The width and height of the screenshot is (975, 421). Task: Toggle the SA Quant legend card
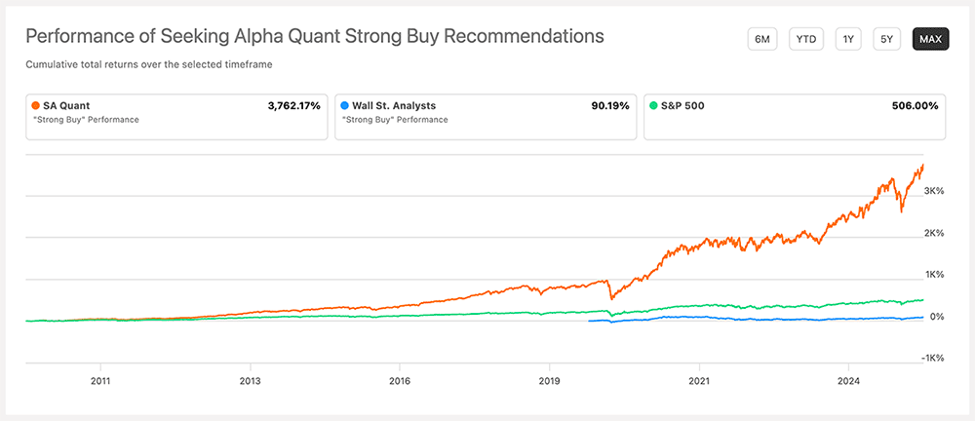pos(175,117)
